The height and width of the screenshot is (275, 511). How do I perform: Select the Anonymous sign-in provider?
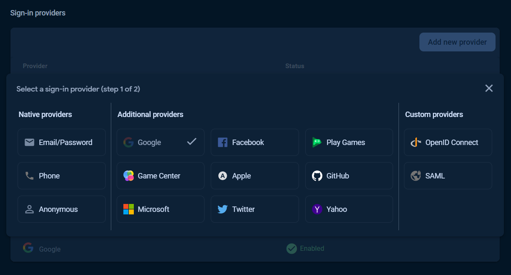[61, 209]
